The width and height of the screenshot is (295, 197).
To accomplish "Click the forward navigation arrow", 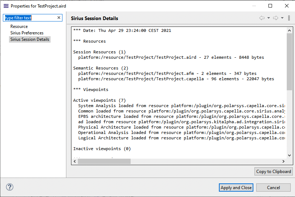I will click(x=276, y=18).
